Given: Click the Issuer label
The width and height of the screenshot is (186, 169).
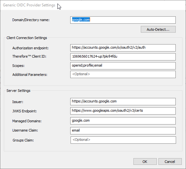Looking at the screenshot, I should (x=18, y=102).
